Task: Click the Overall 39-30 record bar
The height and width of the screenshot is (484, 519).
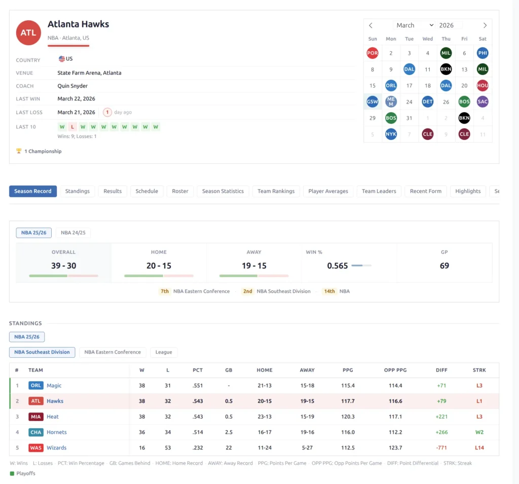Action: (63, 275)
